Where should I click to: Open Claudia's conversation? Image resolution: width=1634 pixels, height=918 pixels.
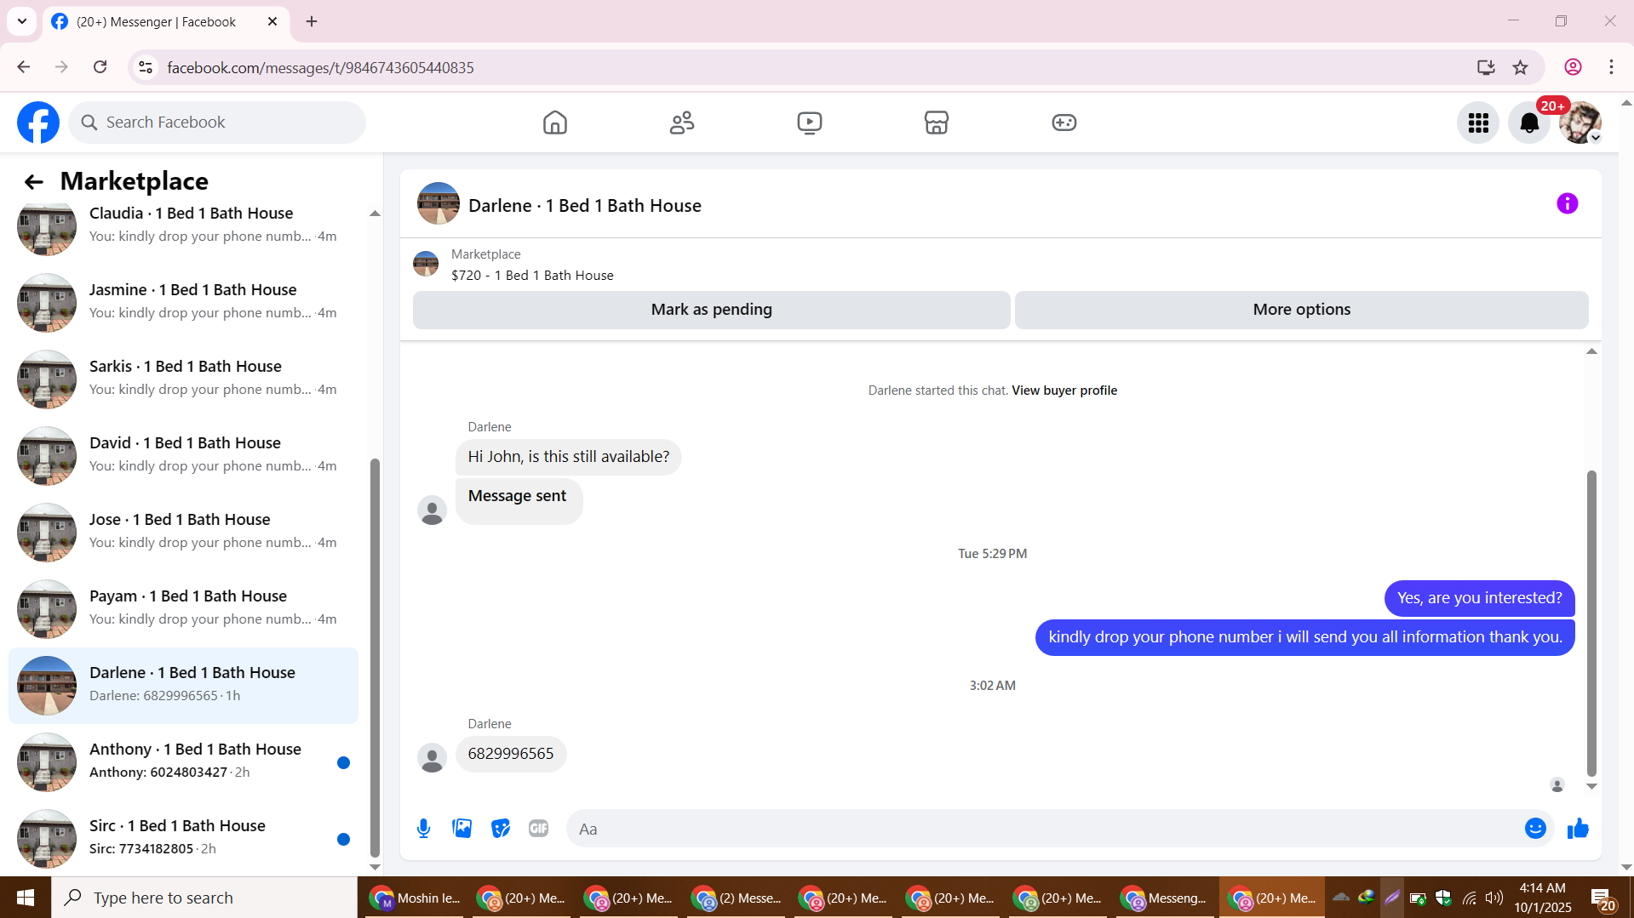183,226
